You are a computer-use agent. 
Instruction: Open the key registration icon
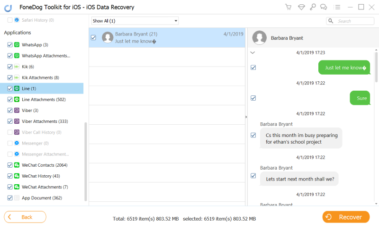pyautogui.click(x=313, y=7)
